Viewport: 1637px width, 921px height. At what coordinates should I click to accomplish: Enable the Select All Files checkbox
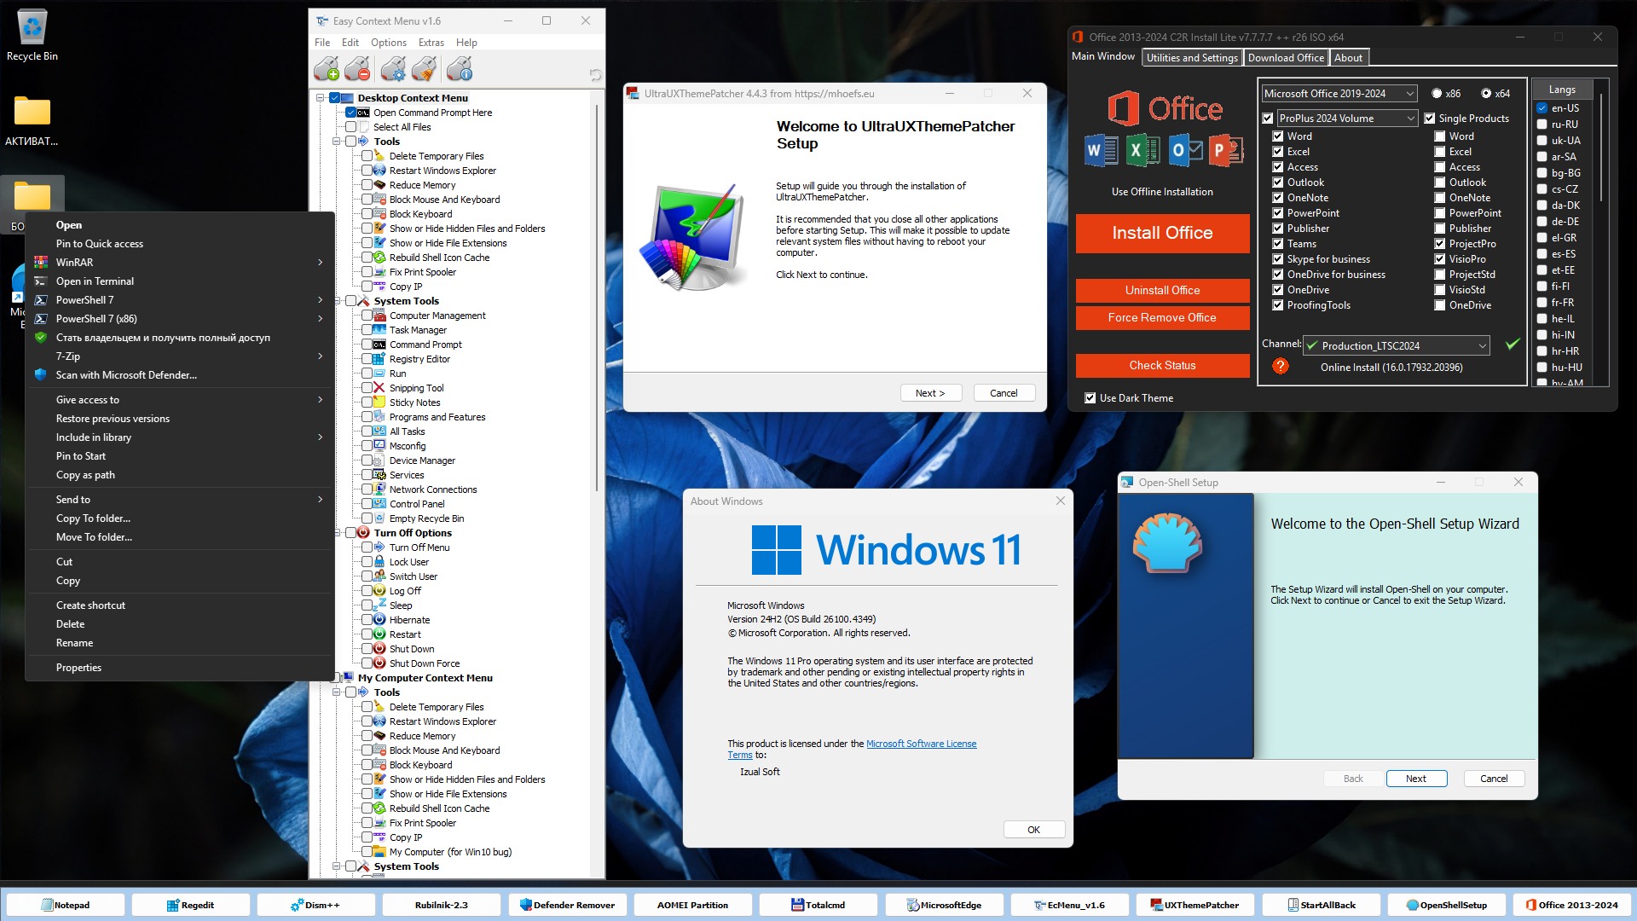(350, 127)
